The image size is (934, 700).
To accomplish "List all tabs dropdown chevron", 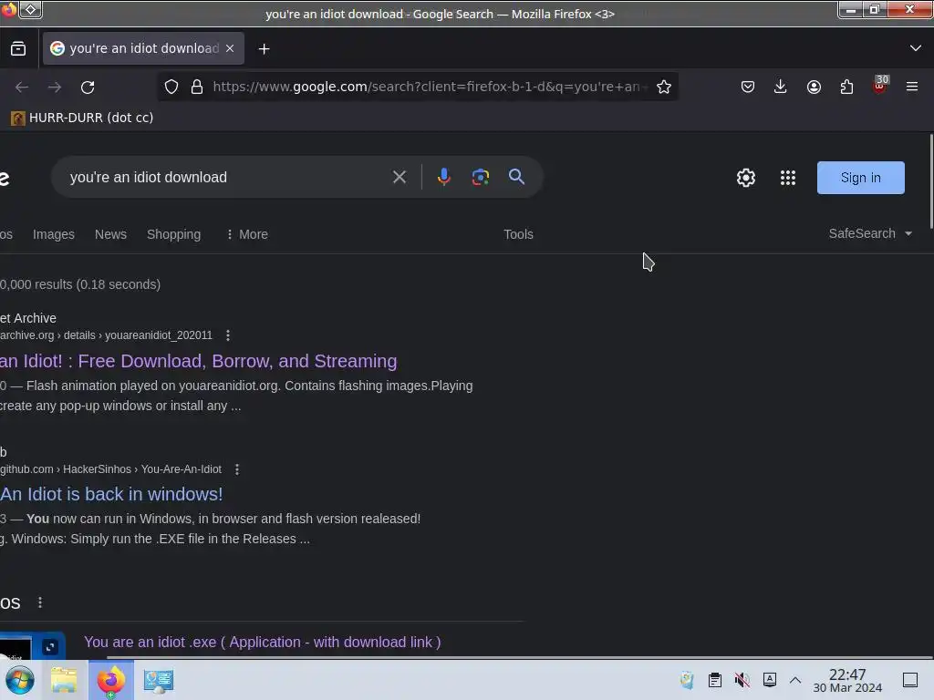I will coord(916,48).
